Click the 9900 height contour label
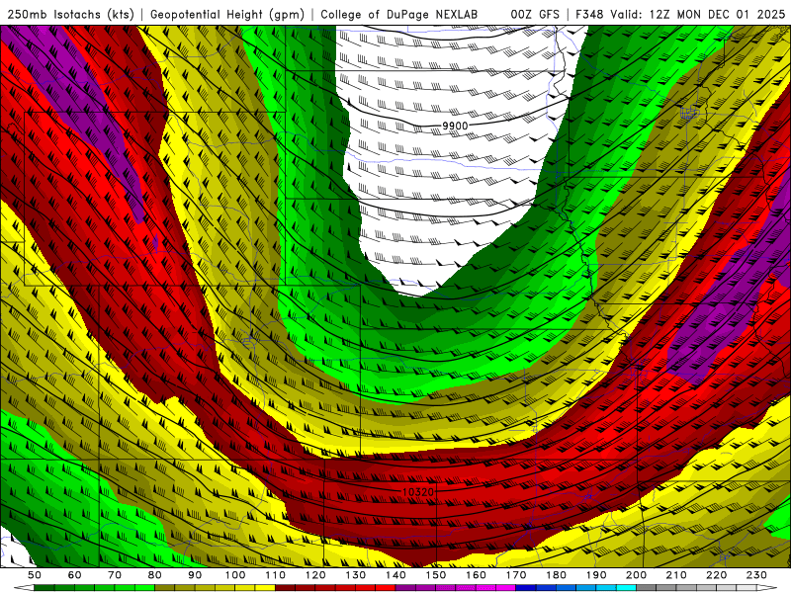The height and width of the screenshot is (593, 791). [455, 127]
